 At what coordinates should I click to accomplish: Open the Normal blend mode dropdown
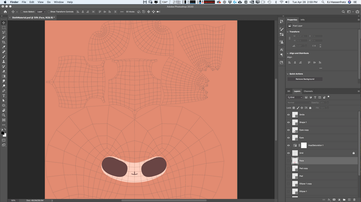pos(298,103)
